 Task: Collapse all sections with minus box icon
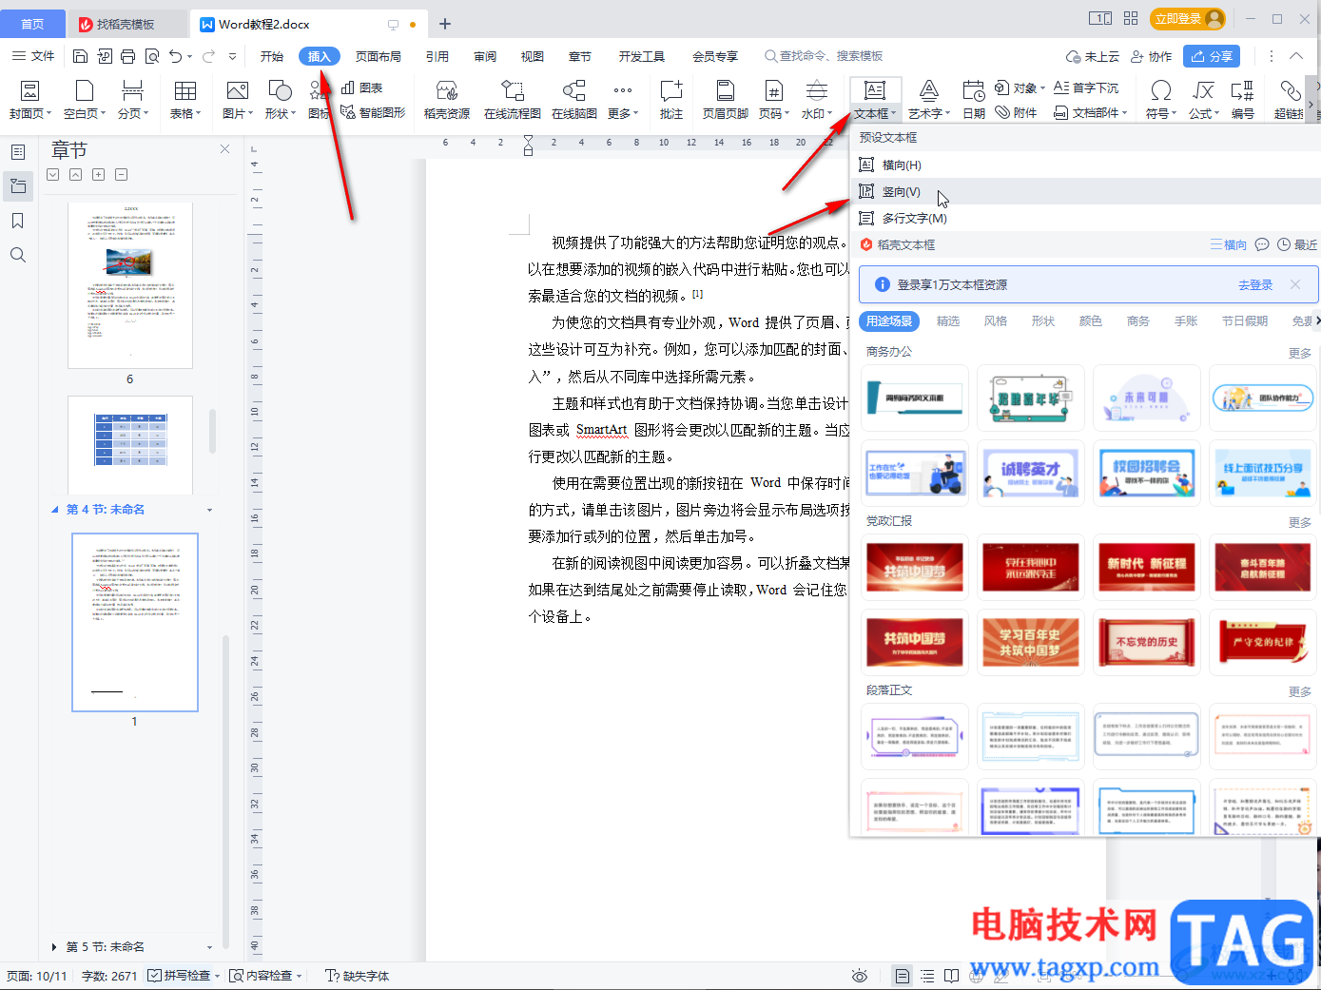[121, 175]
